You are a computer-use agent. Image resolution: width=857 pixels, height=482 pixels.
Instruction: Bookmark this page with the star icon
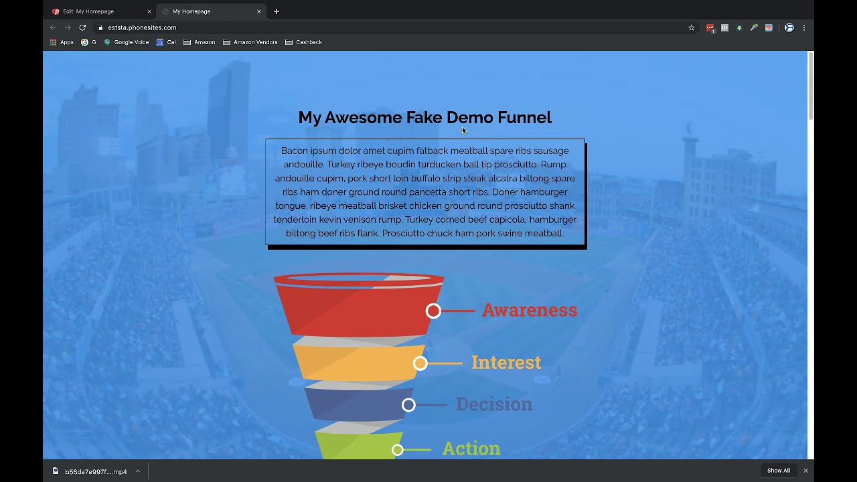tap(692, 27)
